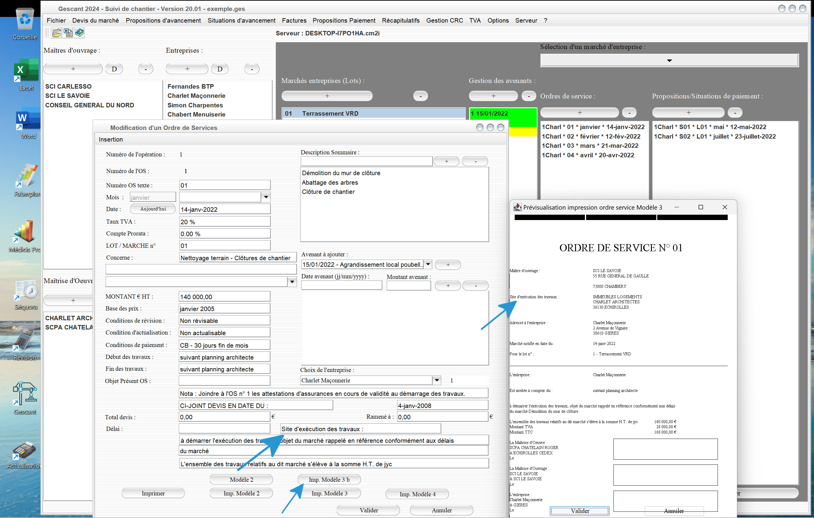
Task: Click Annuler in the Ordre de Services dialog
Action: point(442,510)
